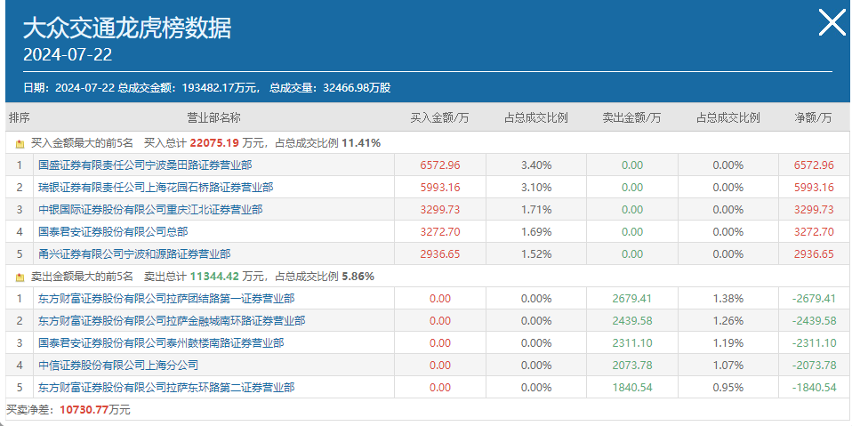The image size is (852, 426).
Task: Open 东方财富证券拉萨金融城南环路证券营业部 link
Action: [x=172, y=320]
